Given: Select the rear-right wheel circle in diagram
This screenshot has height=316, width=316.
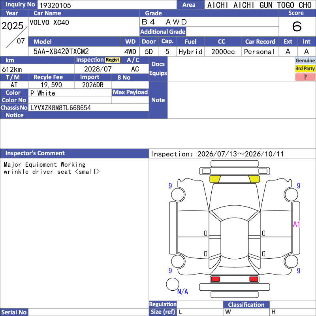Looking at the screenshot, I should coord(292,261).
